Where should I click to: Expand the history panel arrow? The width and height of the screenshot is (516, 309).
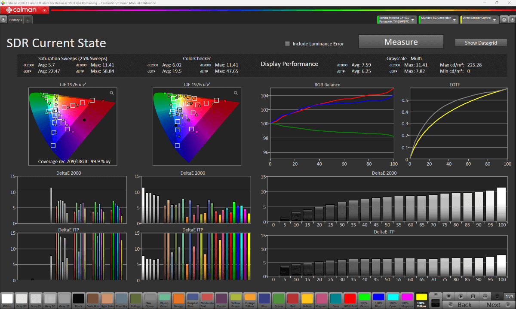pos(4,19)
